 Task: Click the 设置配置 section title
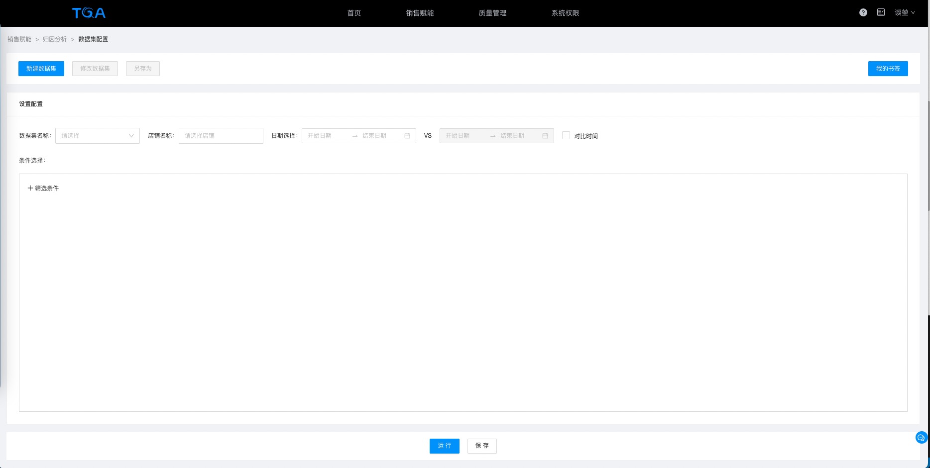[31, 104]
